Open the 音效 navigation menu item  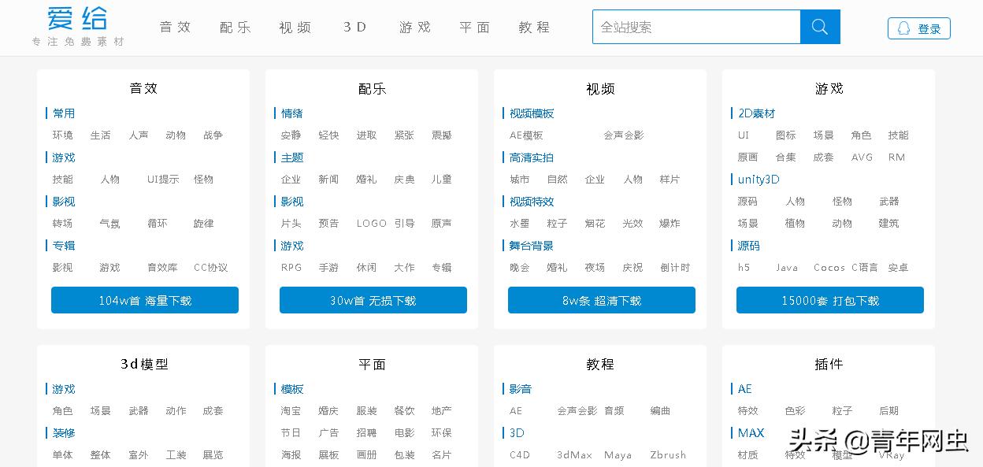click(x=174, y=26)
